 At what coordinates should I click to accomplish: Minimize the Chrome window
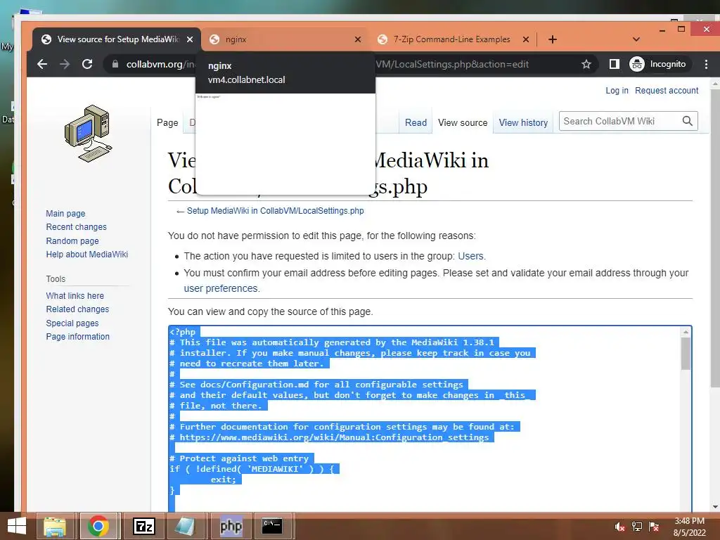[662, 30]
